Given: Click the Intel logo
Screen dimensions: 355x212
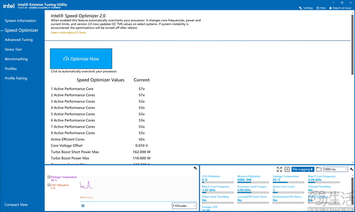Looking at the screenshot, I should click(x=9, y=6).
